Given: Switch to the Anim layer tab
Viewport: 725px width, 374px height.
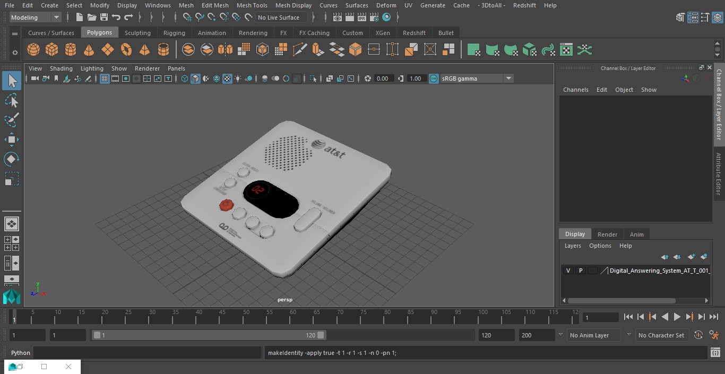Looking at the screenshot, I should tap(636, 234).
